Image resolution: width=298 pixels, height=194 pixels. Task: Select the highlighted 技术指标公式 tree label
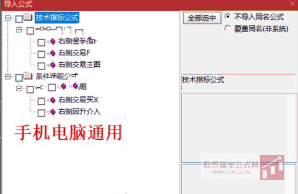[x=57, y=18]
